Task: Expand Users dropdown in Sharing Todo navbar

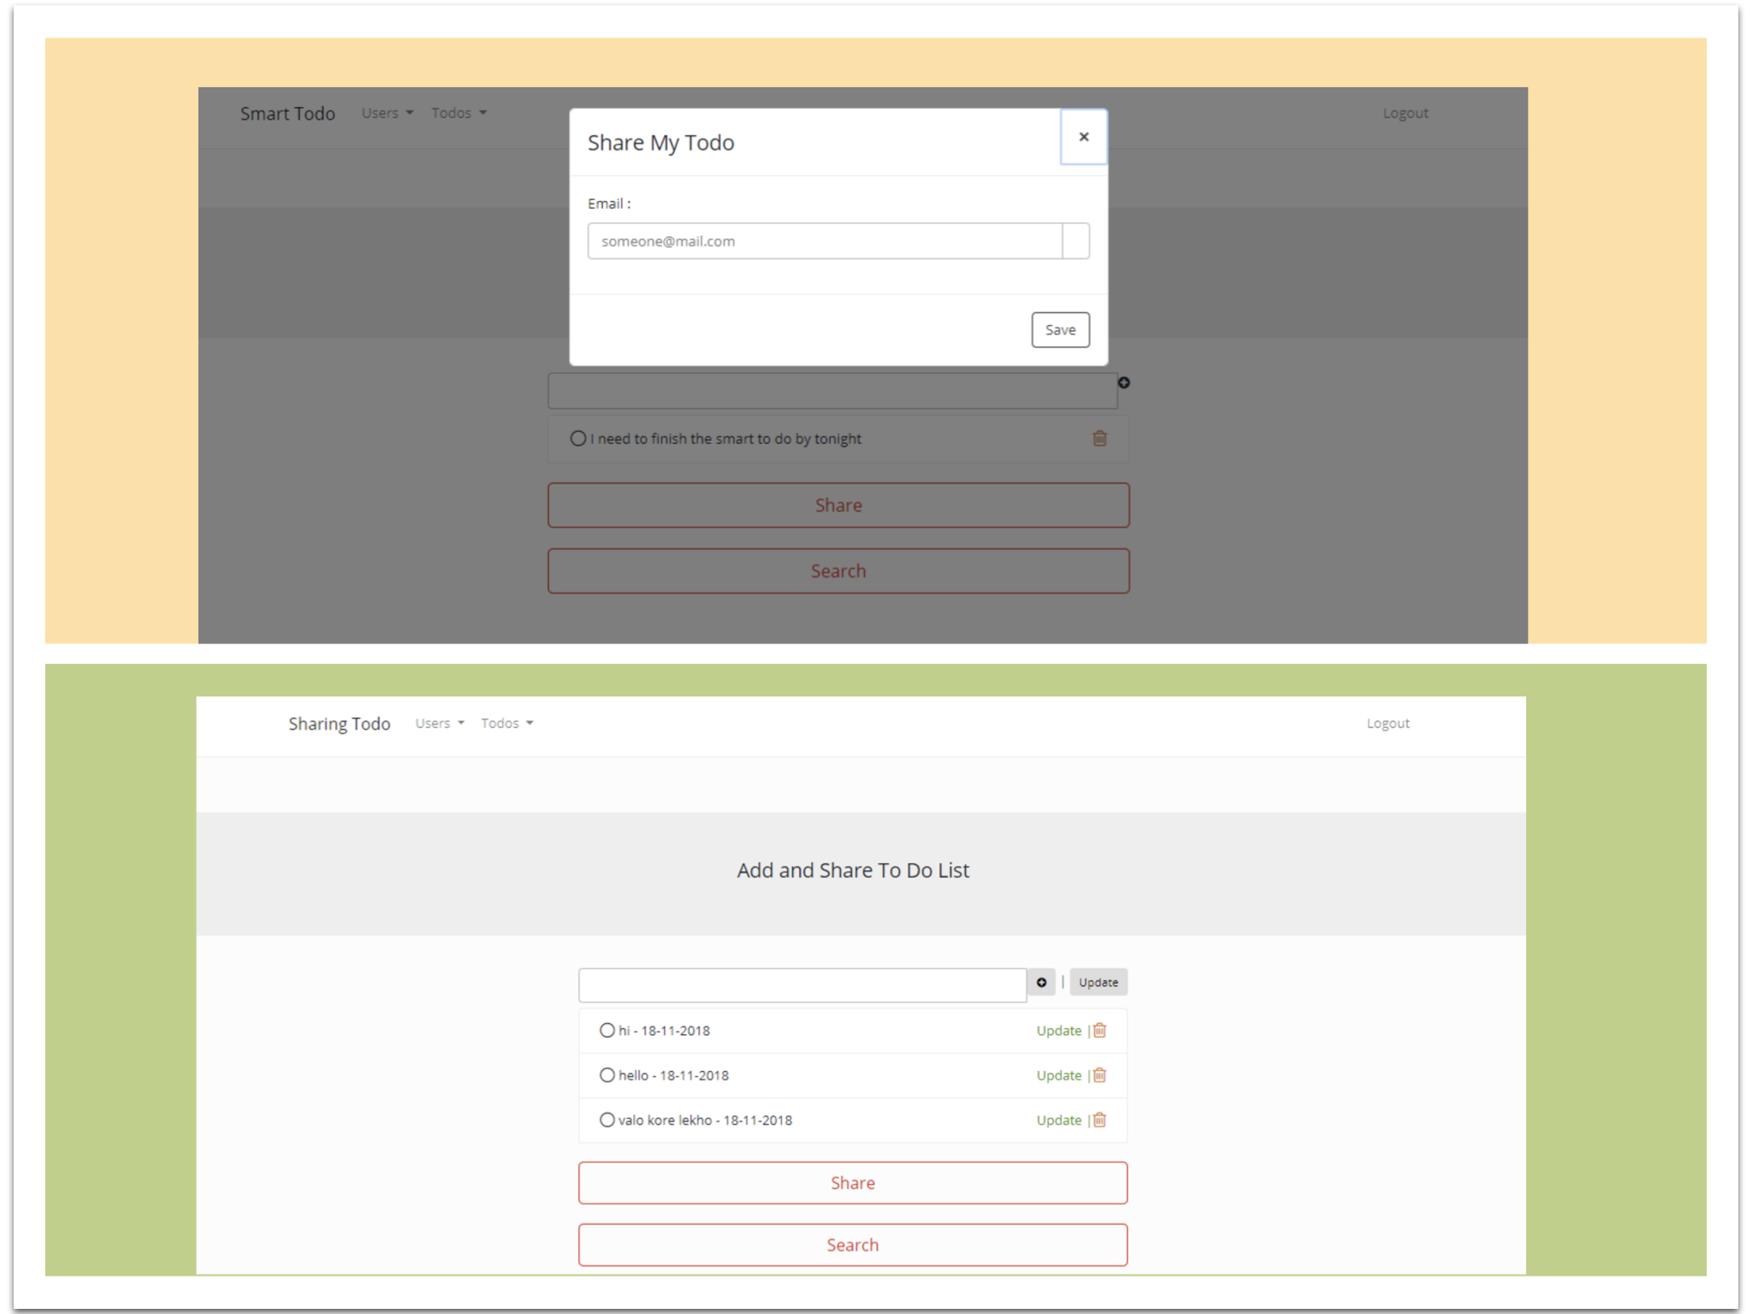Action: pyautogui.click(x=440, y=724)
